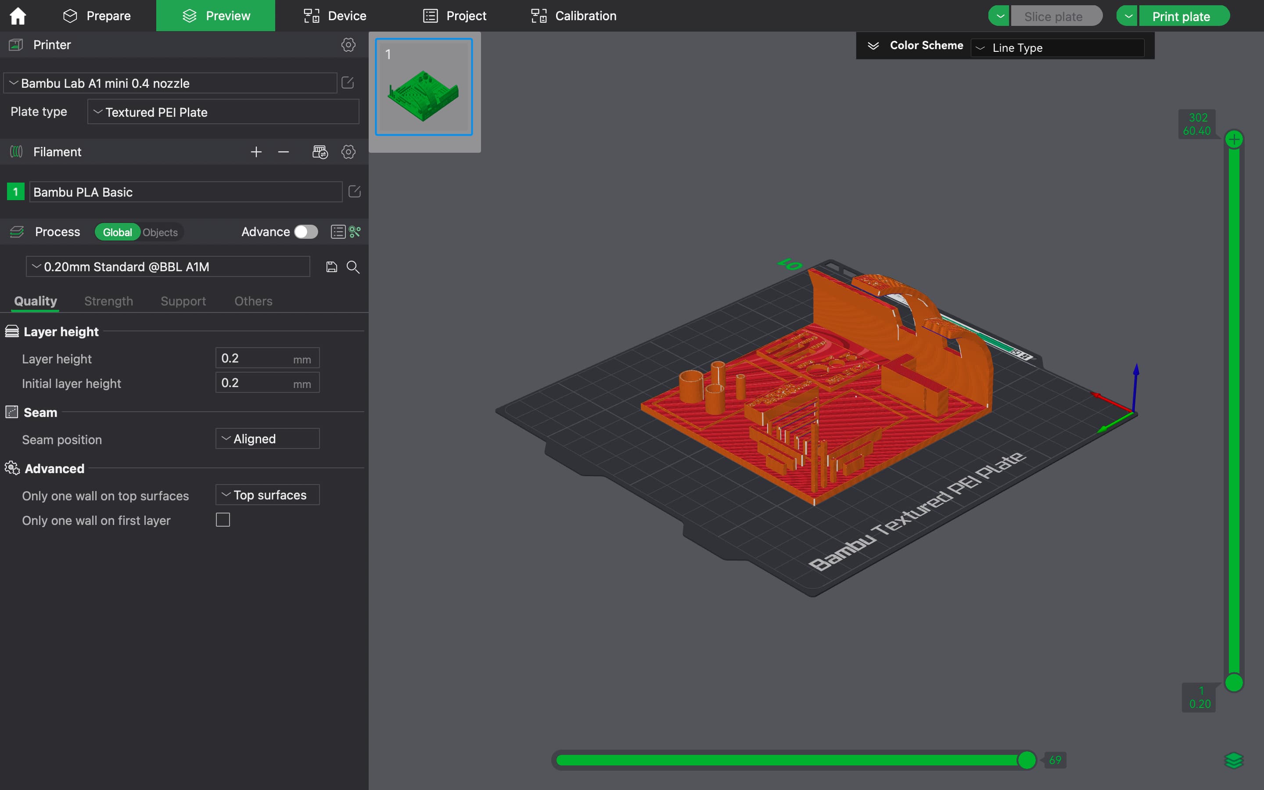Click the Process section icon
1264x790 pixels.
(x=17, y=232)
